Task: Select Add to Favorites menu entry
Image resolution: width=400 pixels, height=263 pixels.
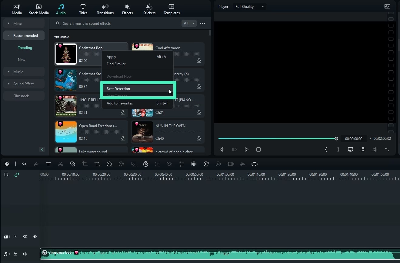Action: pyautogui.click(x=138, y=103)
